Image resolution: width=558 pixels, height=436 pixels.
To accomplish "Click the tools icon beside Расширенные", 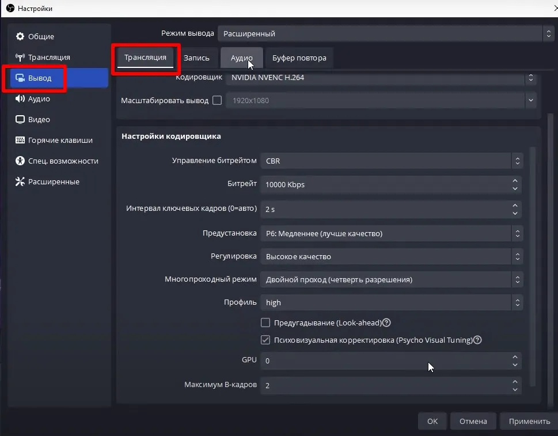I will pos(20,181).
